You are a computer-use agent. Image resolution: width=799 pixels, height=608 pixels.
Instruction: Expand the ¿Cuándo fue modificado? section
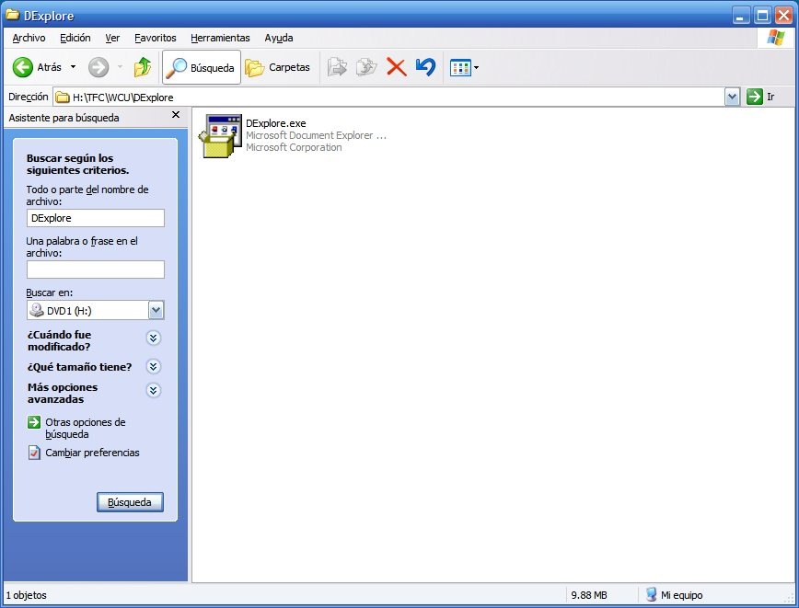[x=154, y=338]
